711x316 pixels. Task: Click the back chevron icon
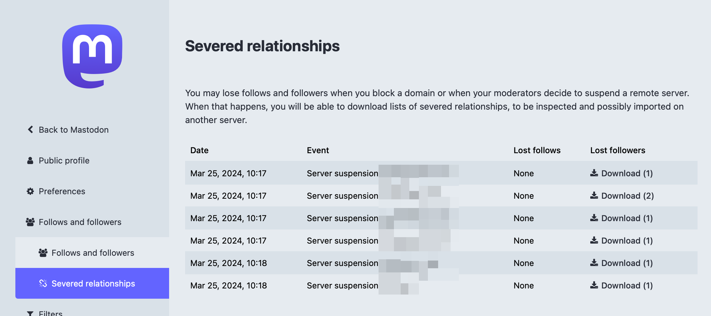click(x=30, y=129)
